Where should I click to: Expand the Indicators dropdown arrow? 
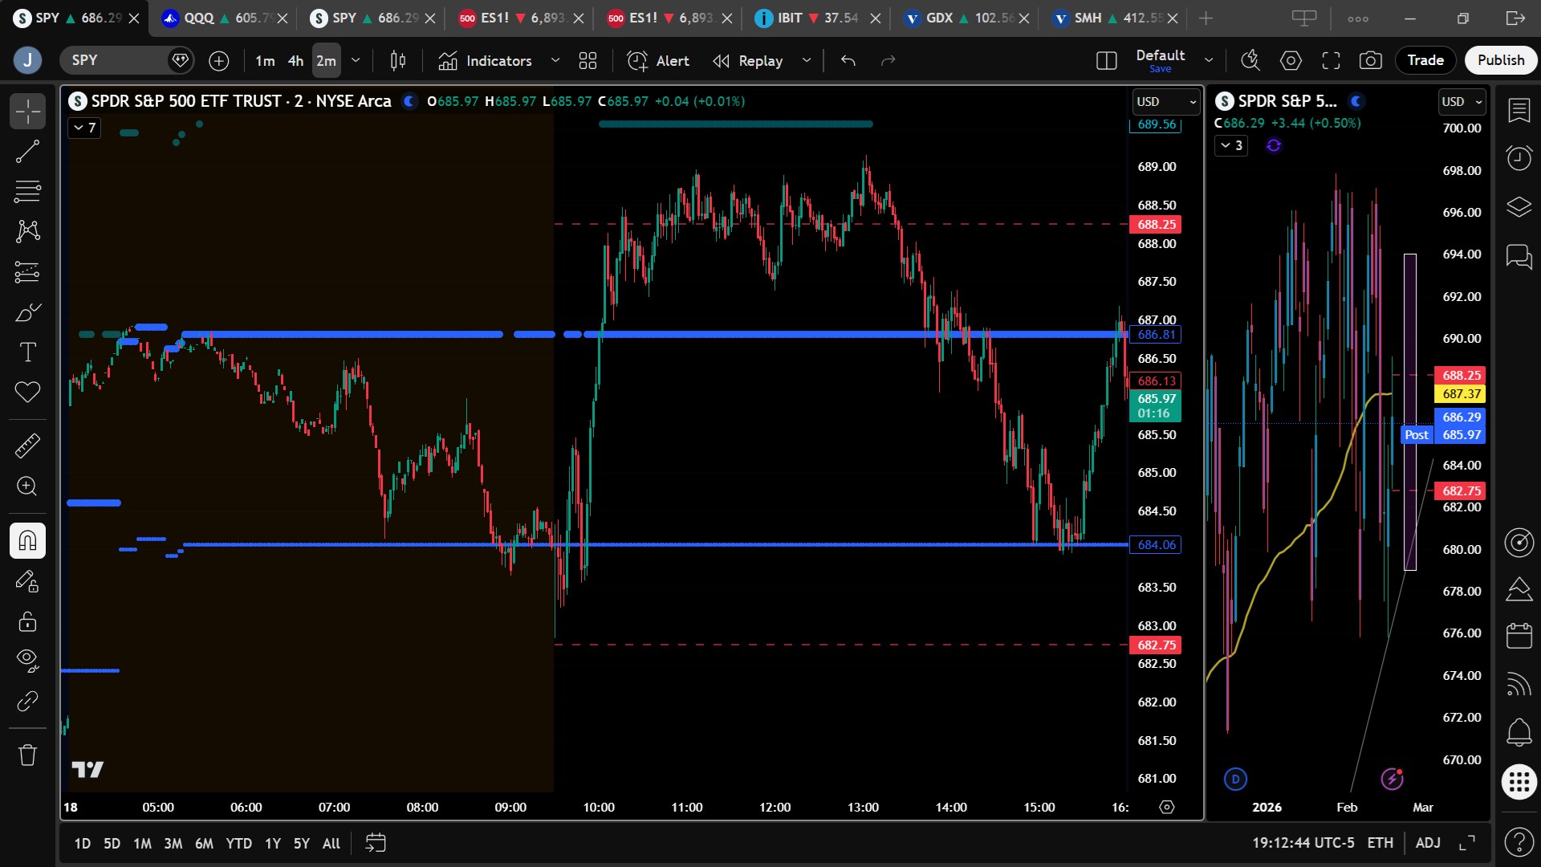pos(555,60)
